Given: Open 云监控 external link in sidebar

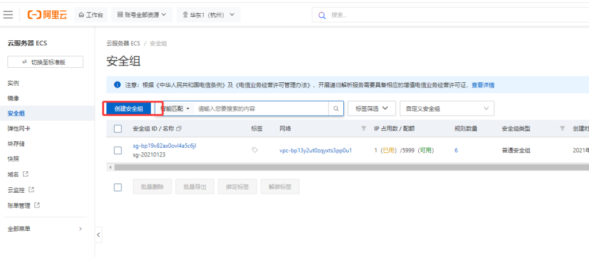Looking at the screenshot, I should coord(21,190).
